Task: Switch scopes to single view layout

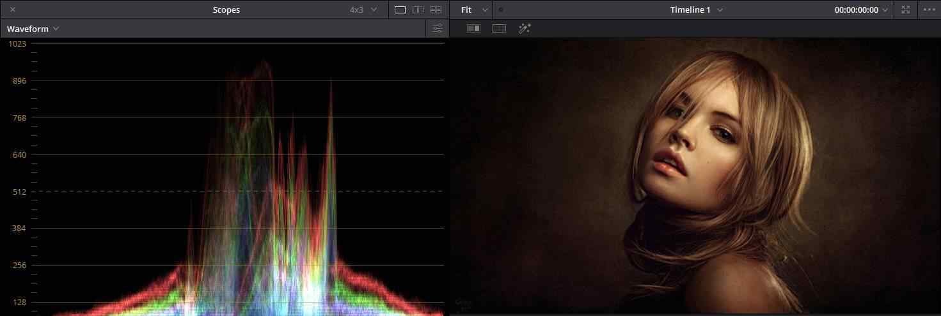Action: click(400, 10)
